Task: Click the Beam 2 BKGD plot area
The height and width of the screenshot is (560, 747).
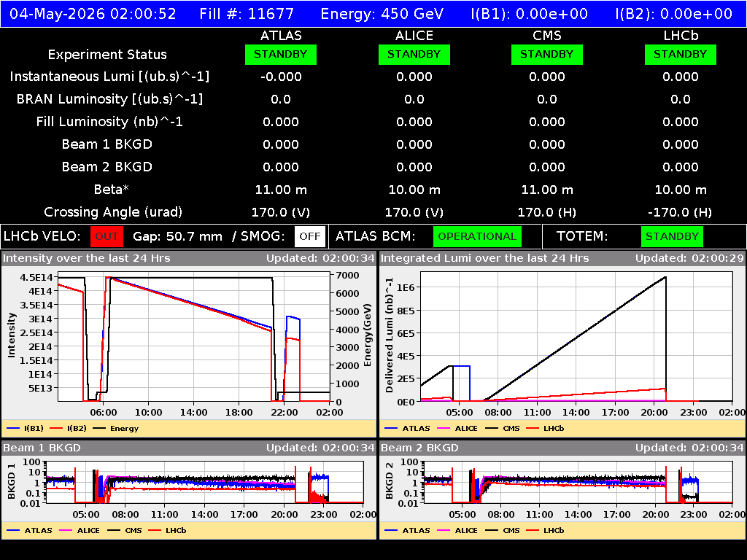Action: coord(578,483)
